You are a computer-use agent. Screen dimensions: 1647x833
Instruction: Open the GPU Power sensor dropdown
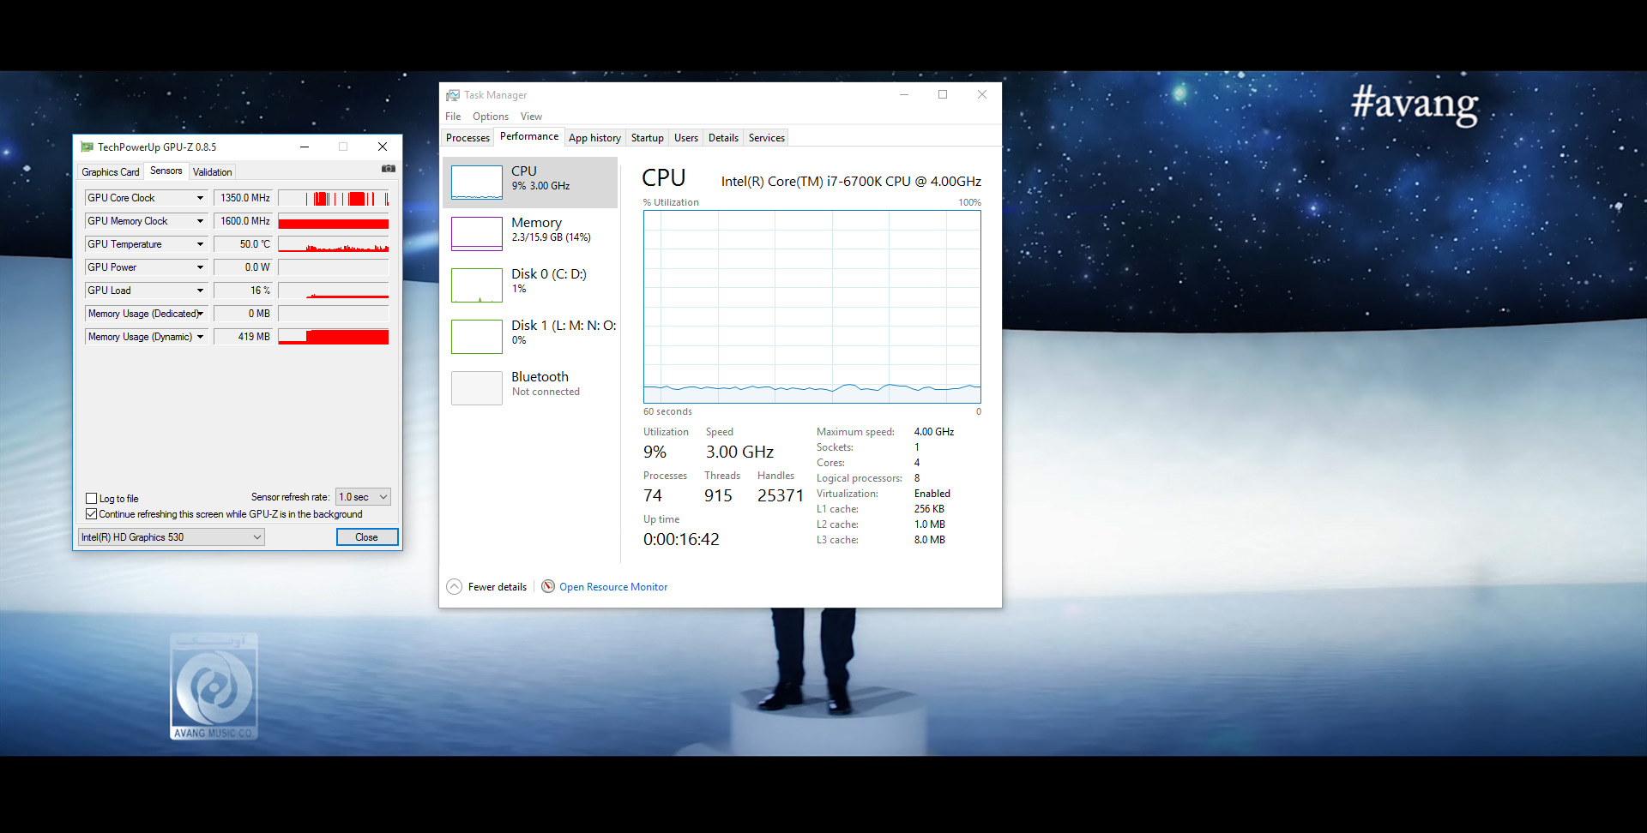tap(200, 267)
